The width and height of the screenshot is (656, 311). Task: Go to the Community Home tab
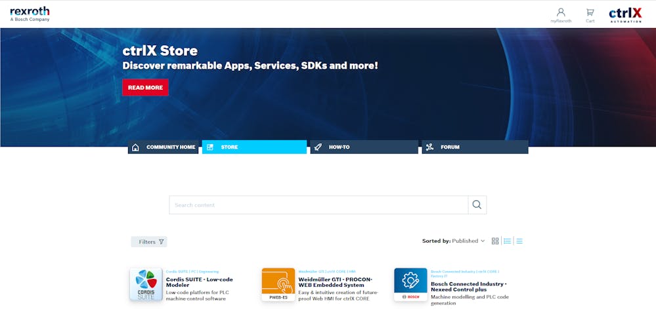click(x=163, y=147)
